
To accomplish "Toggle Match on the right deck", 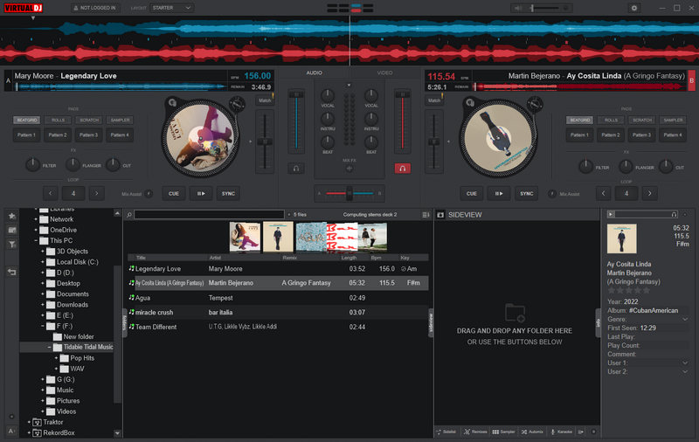I will click(434, 100).
